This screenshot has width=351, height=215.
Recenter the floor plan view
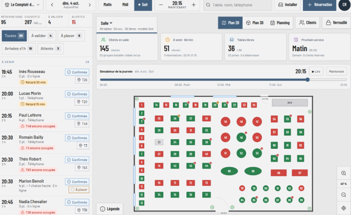pyautogui.click(x=344, y=208)
